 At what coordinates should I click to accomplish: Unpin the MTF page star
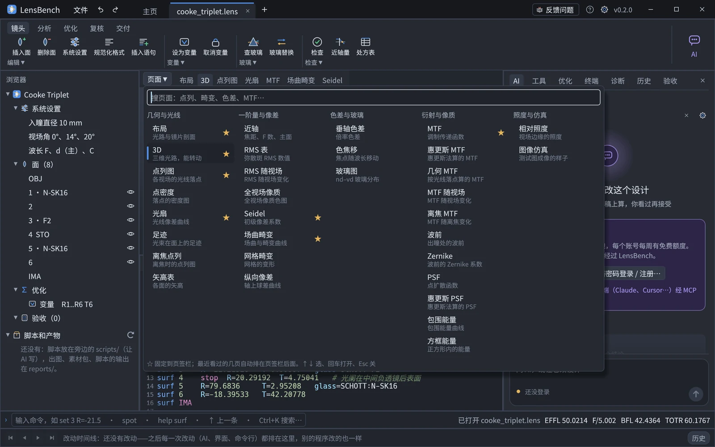pos(501,133)
